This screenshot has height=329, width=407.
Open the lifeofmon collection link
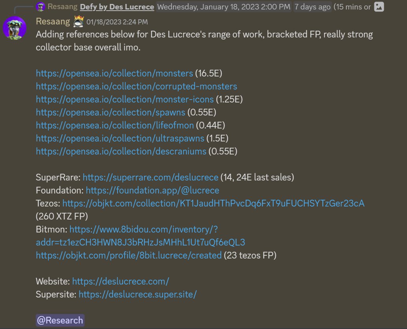115,125
